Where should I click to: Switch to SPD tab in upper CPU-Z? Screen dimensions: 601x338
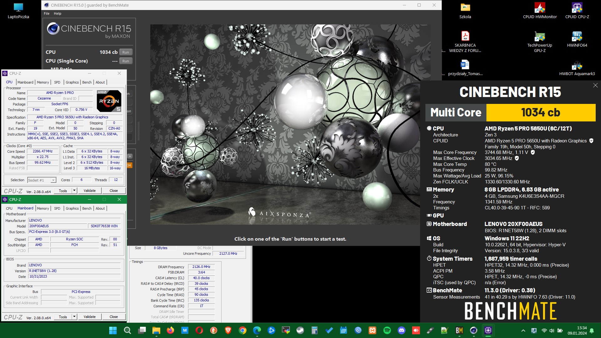point(57,82)
